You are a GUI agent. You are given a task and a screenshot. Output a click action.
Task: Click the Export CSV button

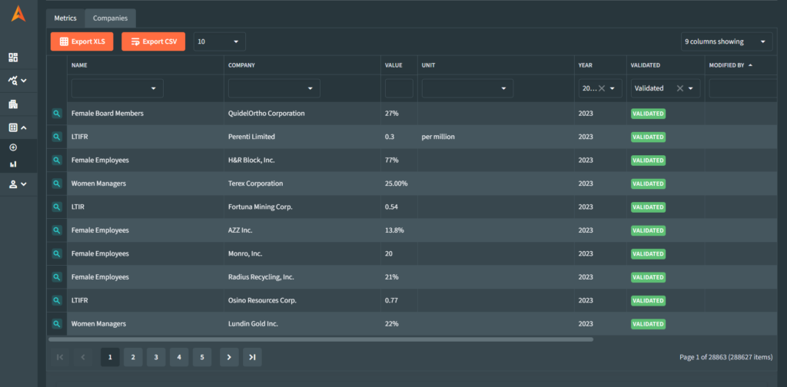pos(153,41)
